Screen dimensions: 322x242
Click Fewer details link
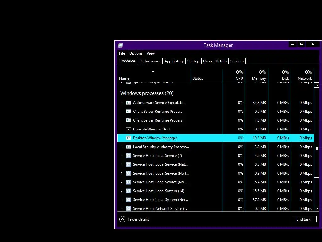(x=138, y=219)
